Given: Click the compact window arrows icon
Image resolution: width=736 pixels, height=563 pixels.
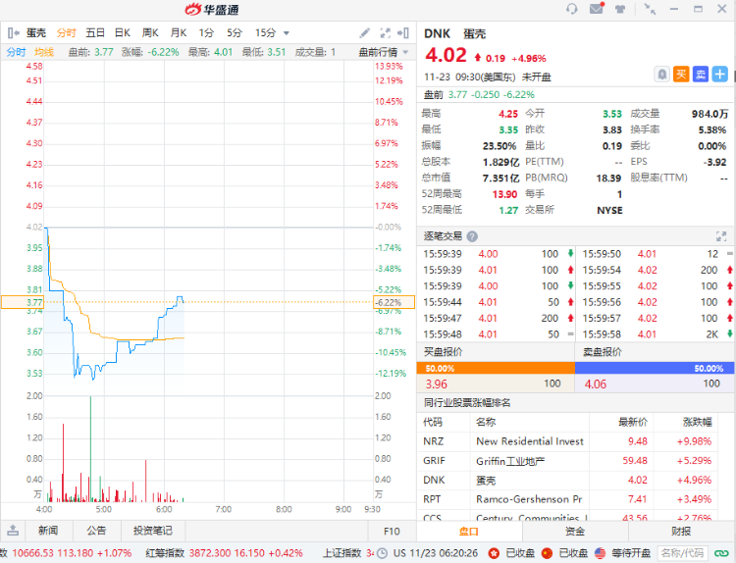Looking at the screenshot, I should click(x=650, y=9).
